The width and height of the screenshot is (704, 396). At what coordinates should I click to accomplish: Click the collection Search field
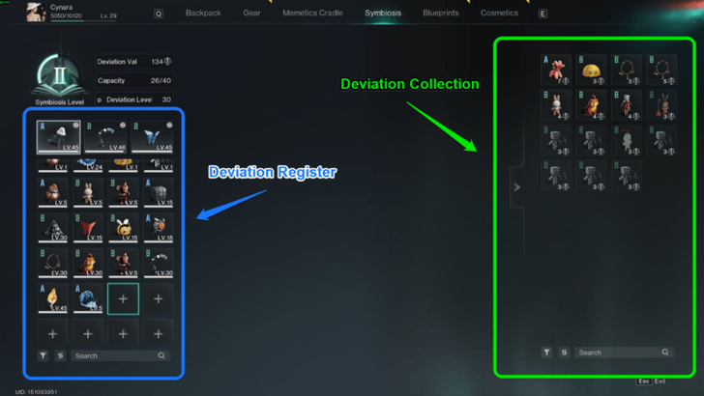(624, 353)
